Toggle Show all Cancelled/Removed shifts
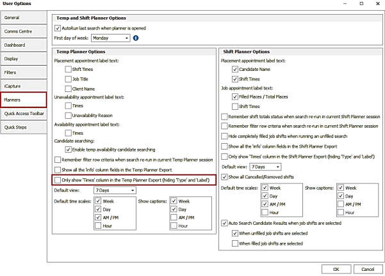The image size is (385, 276). point(224,177)
